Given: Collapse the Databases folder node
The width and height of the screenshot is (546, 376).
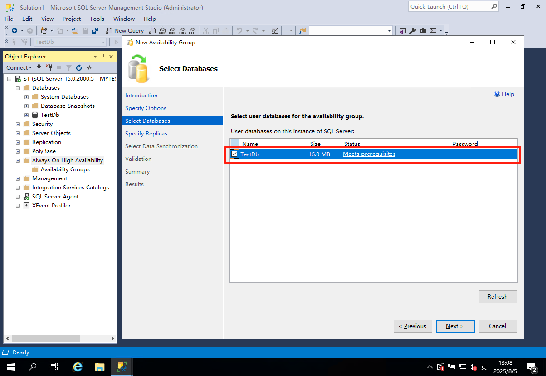Looking at the screenshot, I should [x=18, y=88].
